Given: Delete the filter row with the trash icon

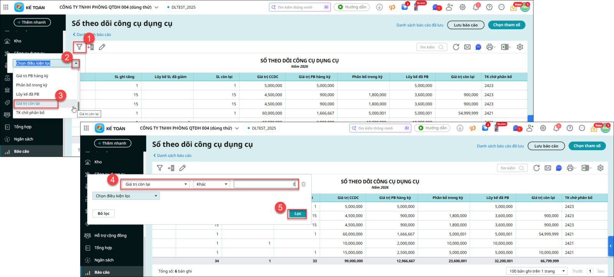Looking at the screenshot, I should 304,184.
